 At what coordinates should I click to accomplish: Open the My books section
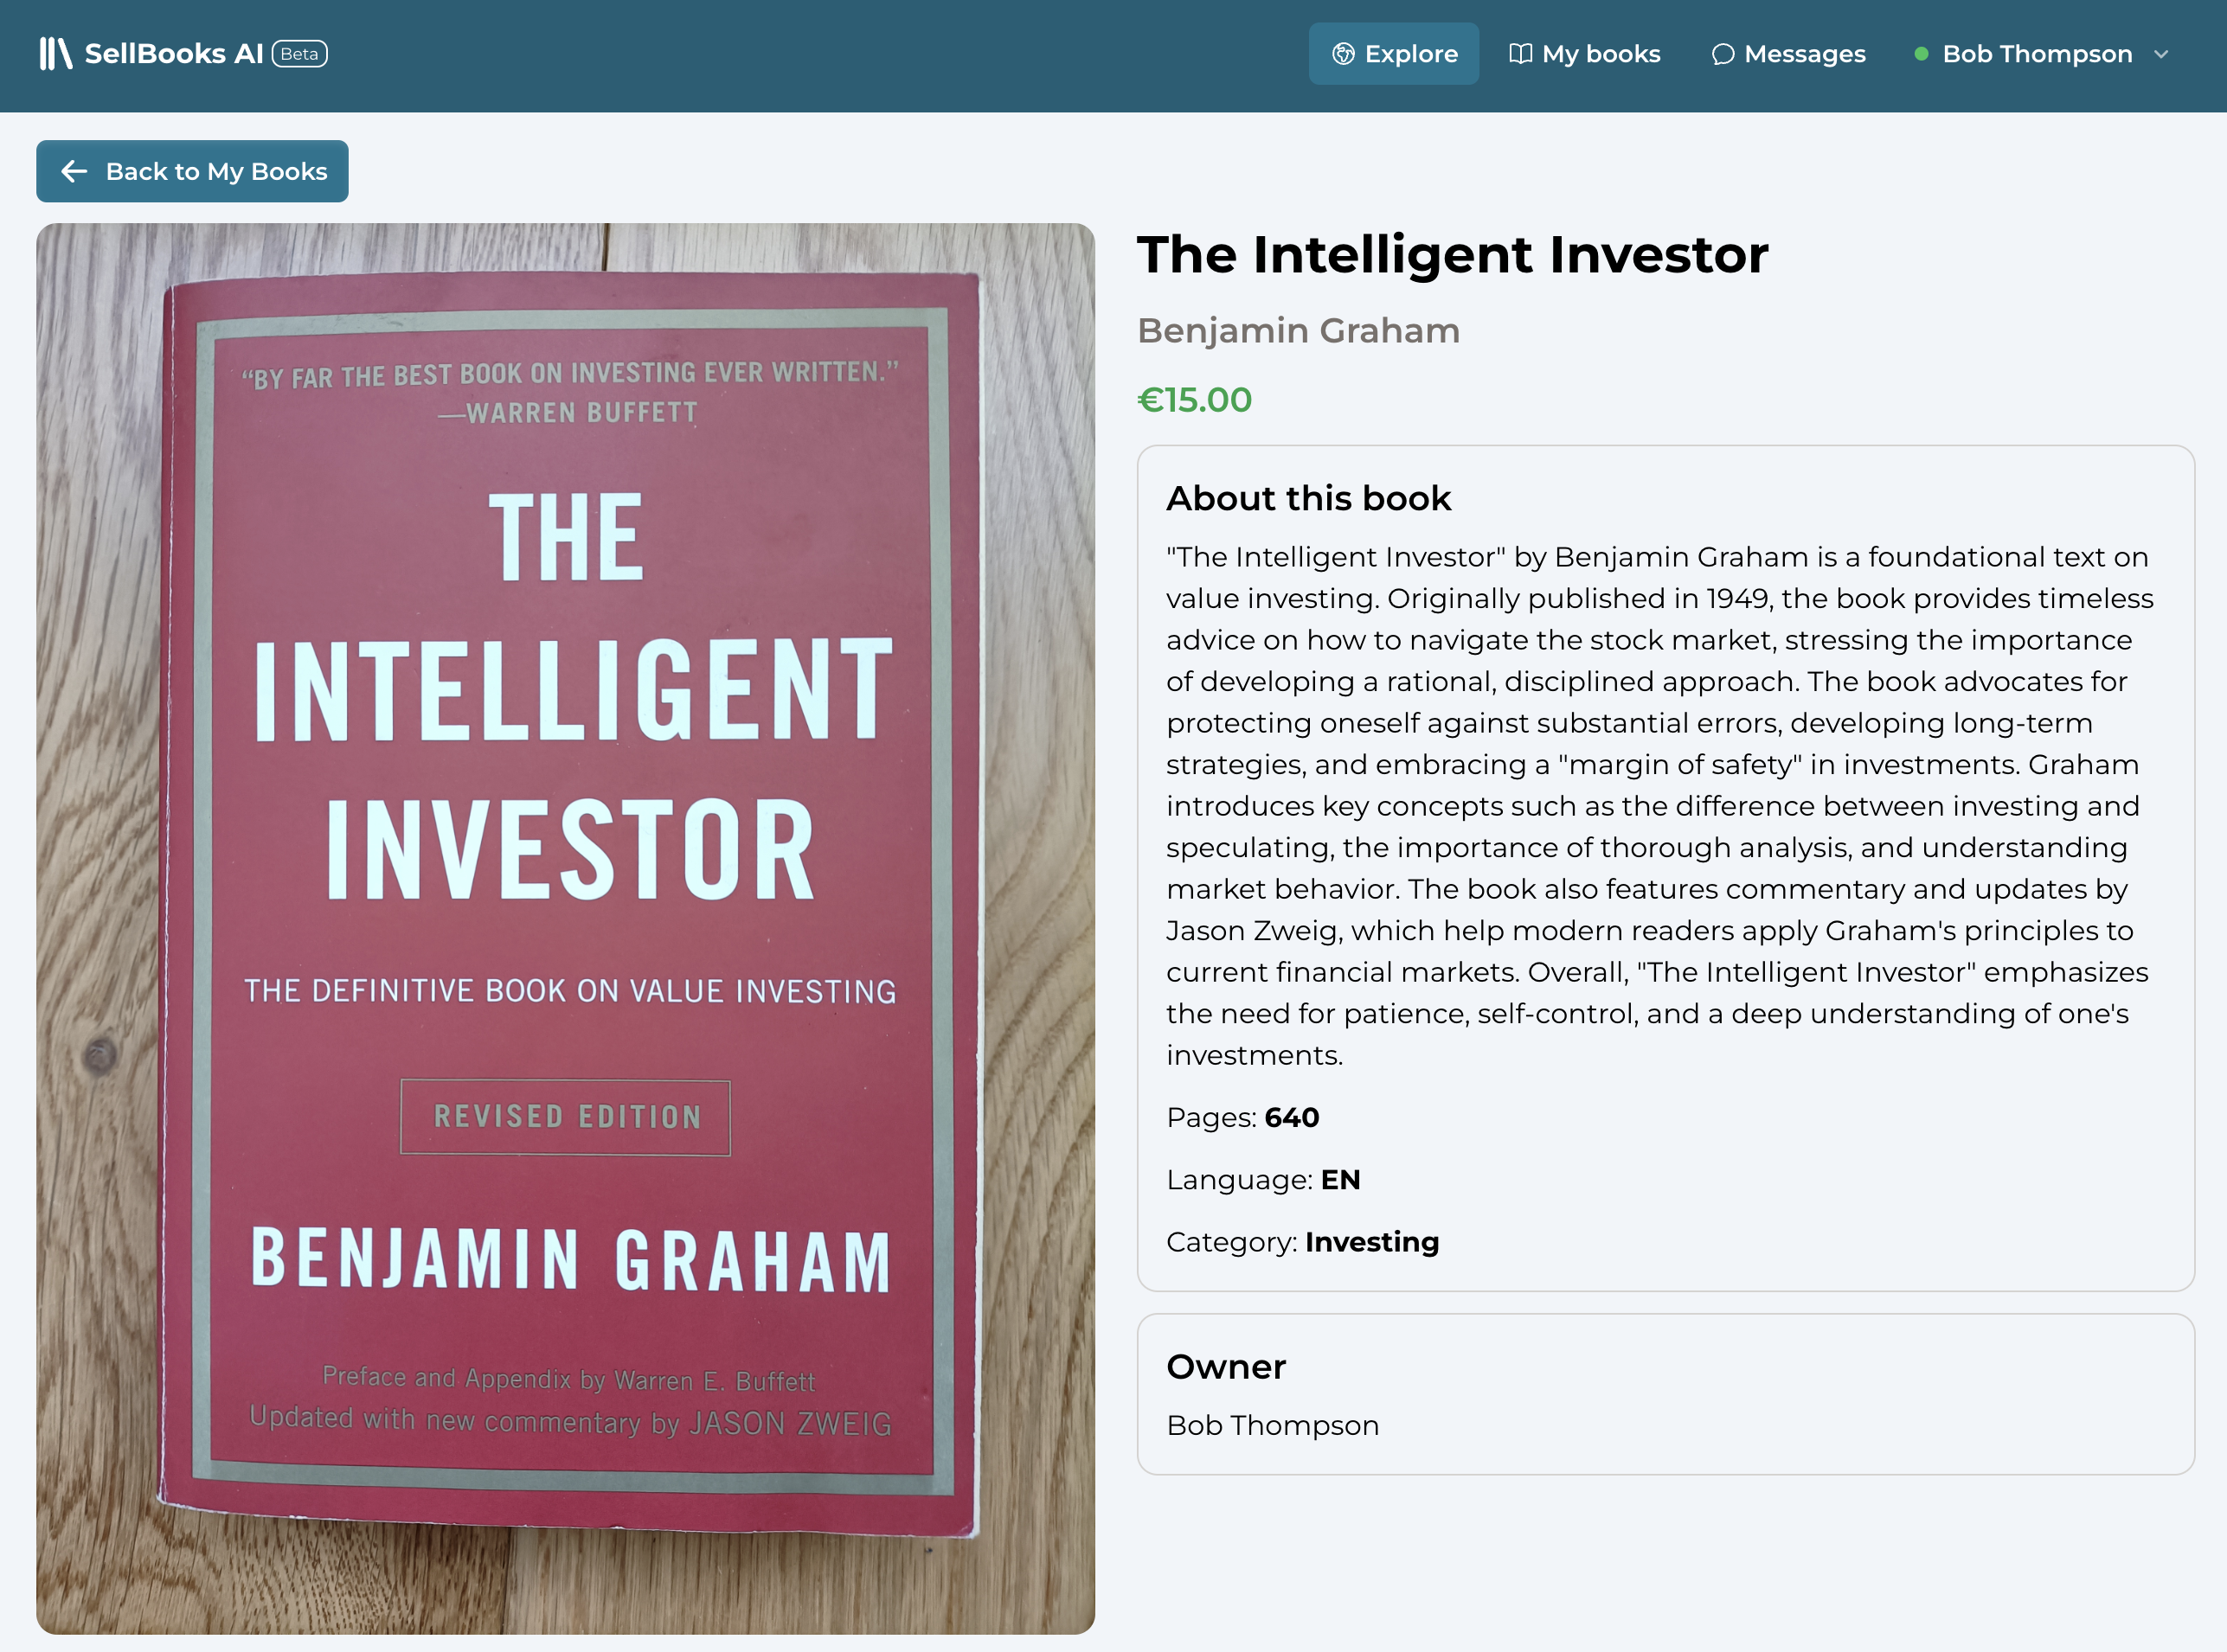1600,54
